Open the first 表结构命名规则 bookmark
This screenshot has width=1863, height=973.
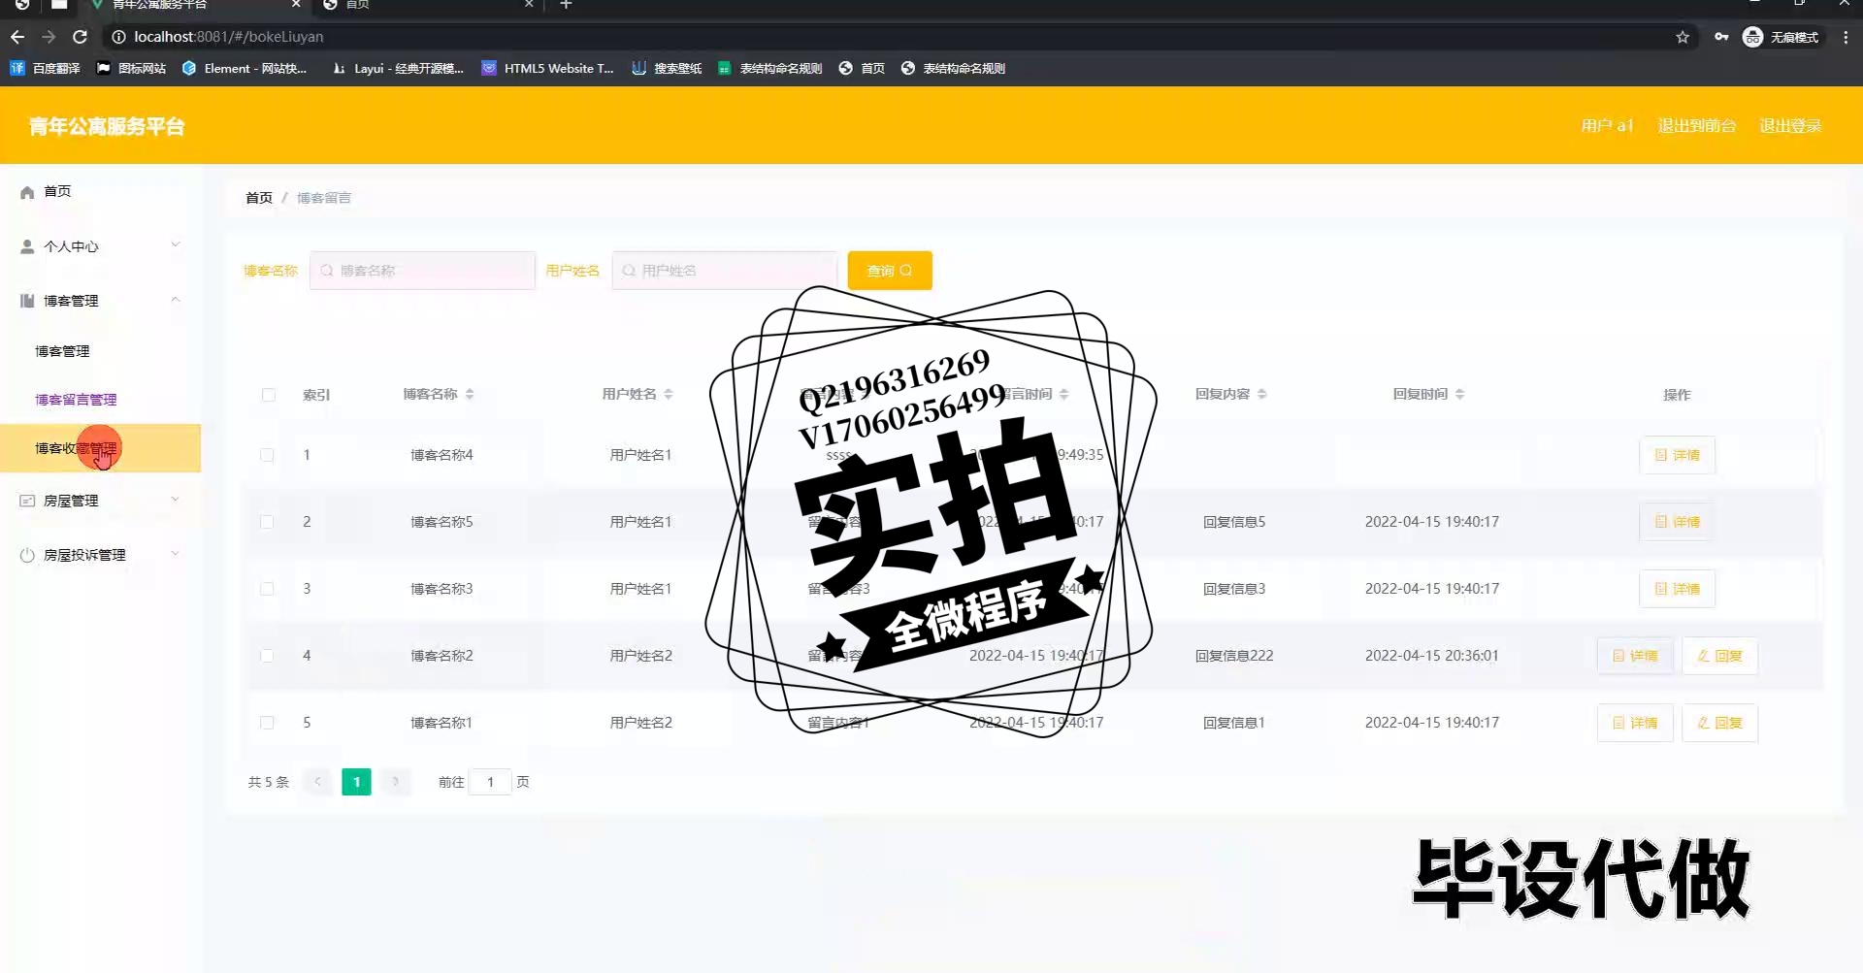pos(770,68)
